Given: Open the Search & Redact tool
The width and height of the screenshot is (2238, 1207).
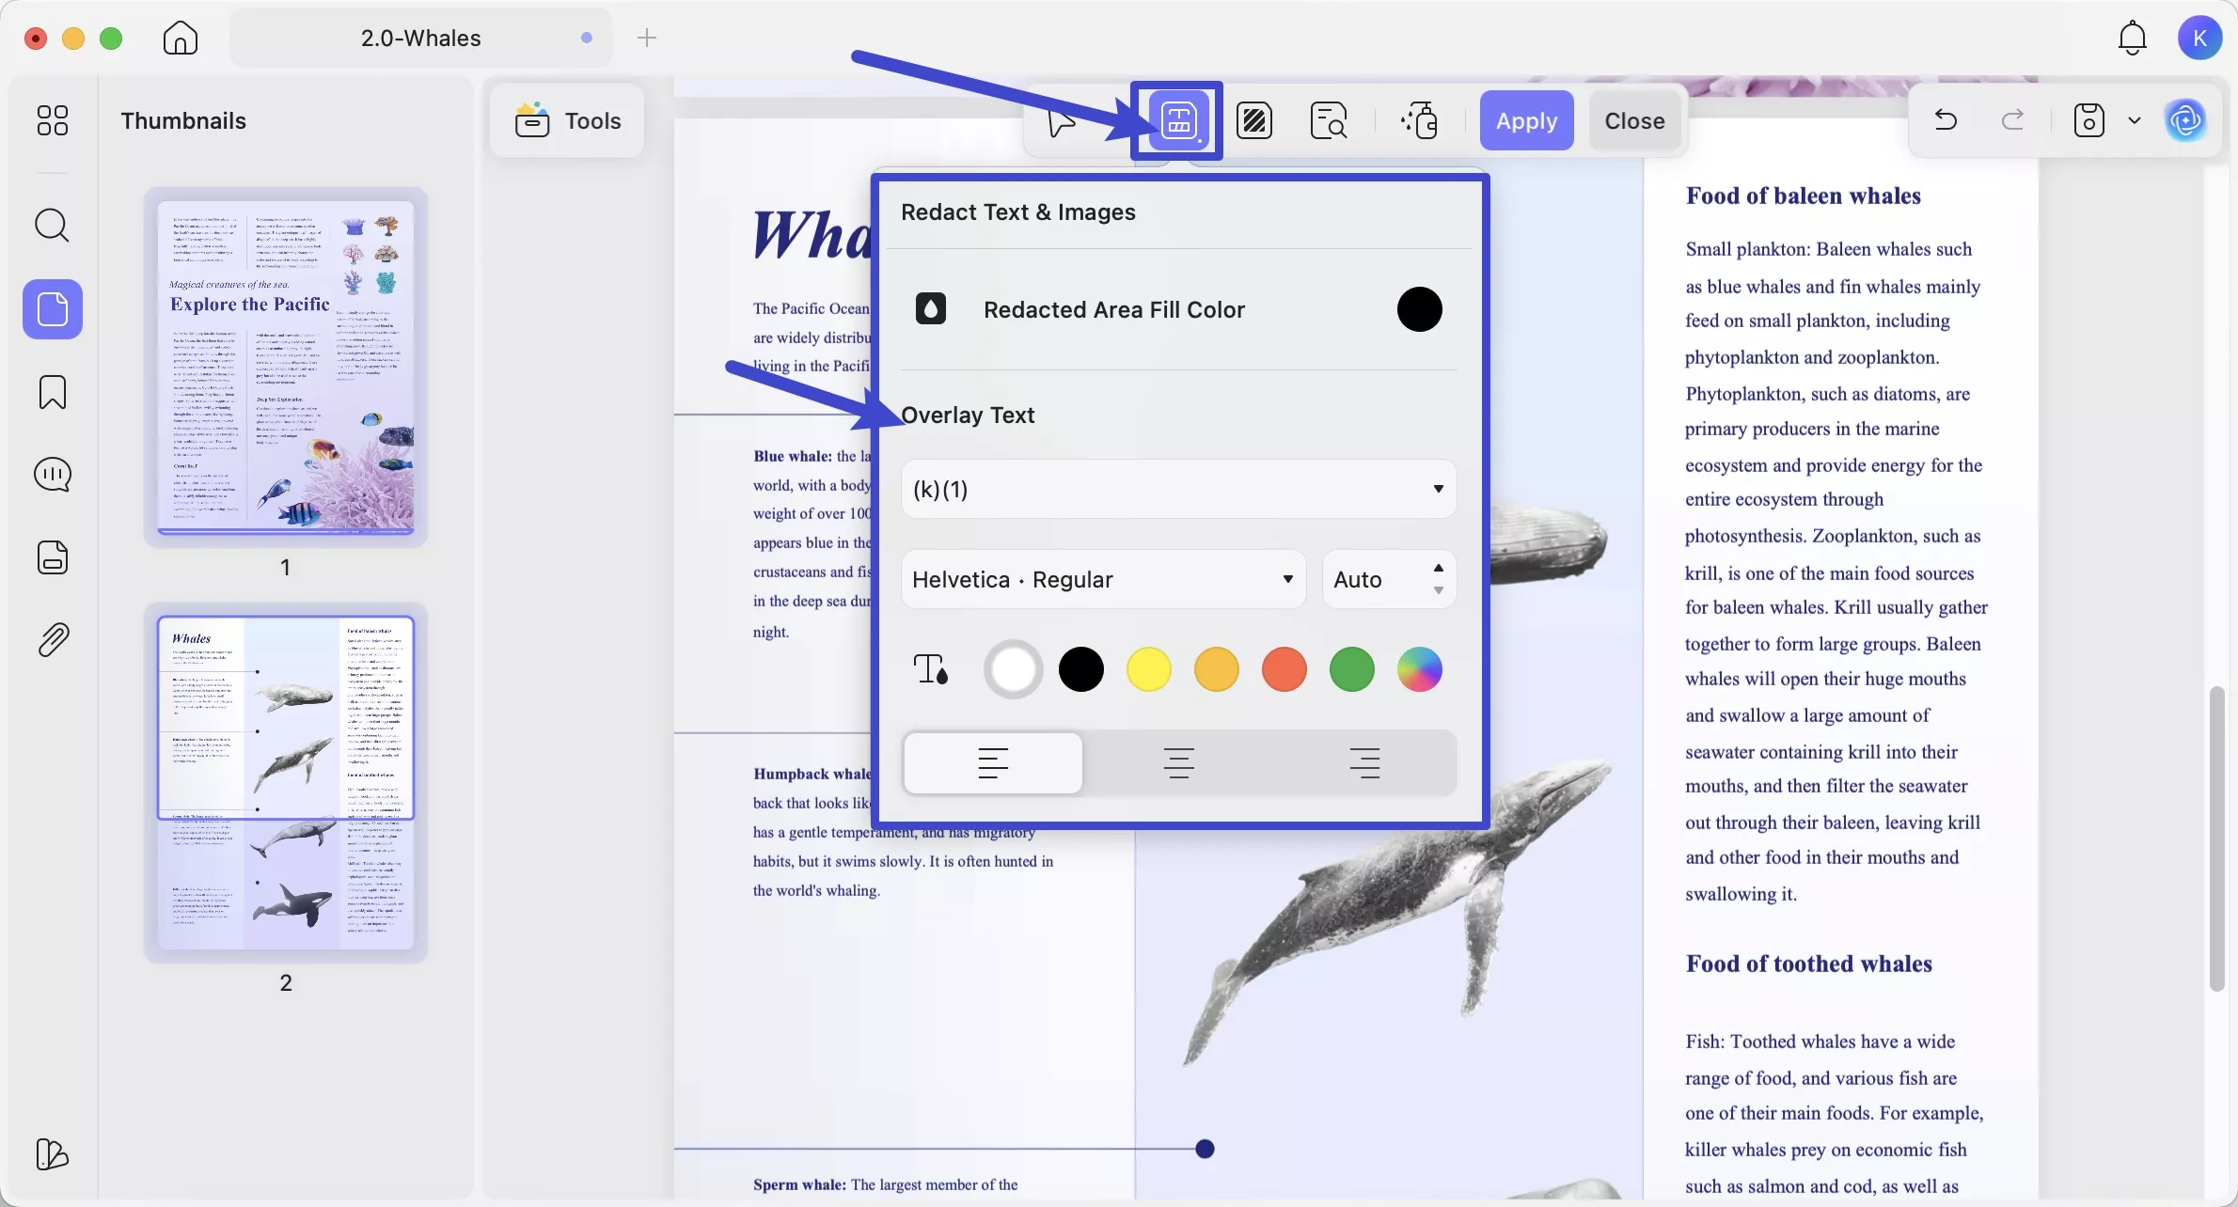Looking at the screenshot, I should (x=1328, y=120).
